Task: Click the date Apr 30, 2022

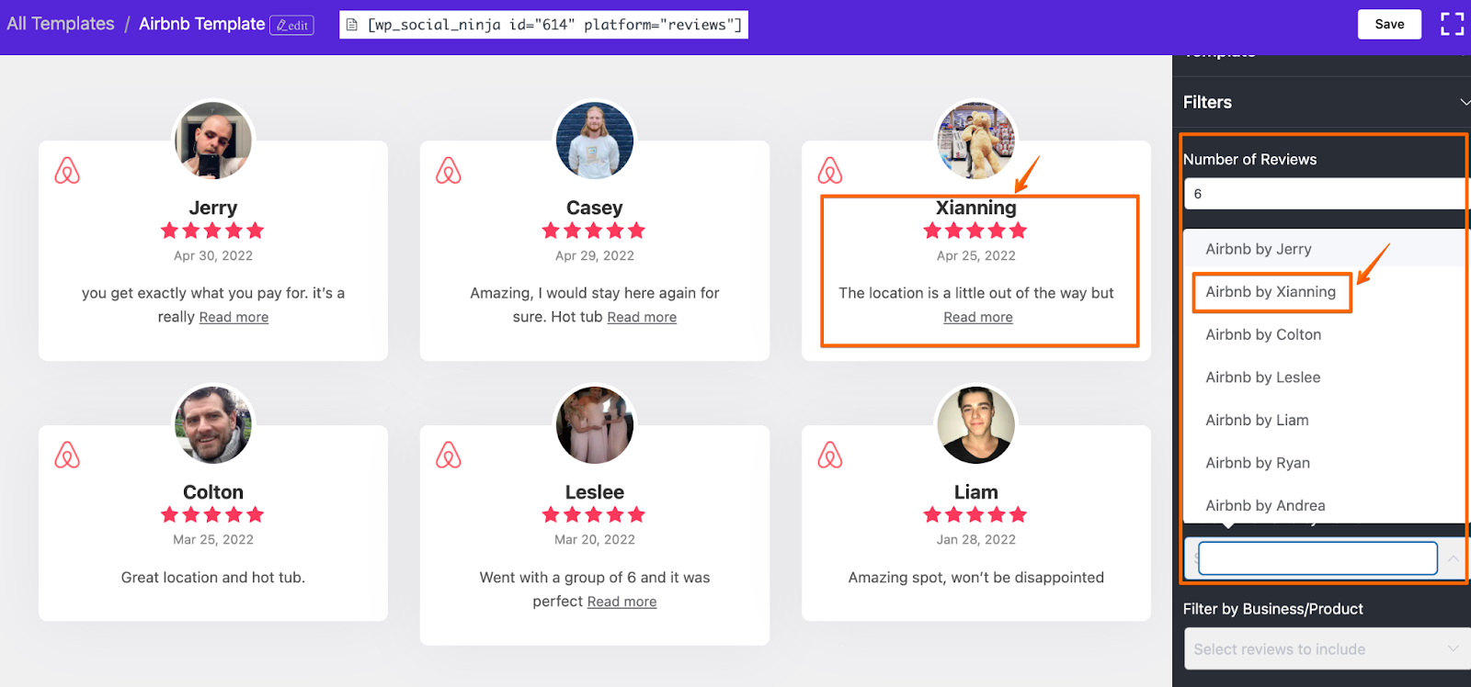Action: click(213, 256)
